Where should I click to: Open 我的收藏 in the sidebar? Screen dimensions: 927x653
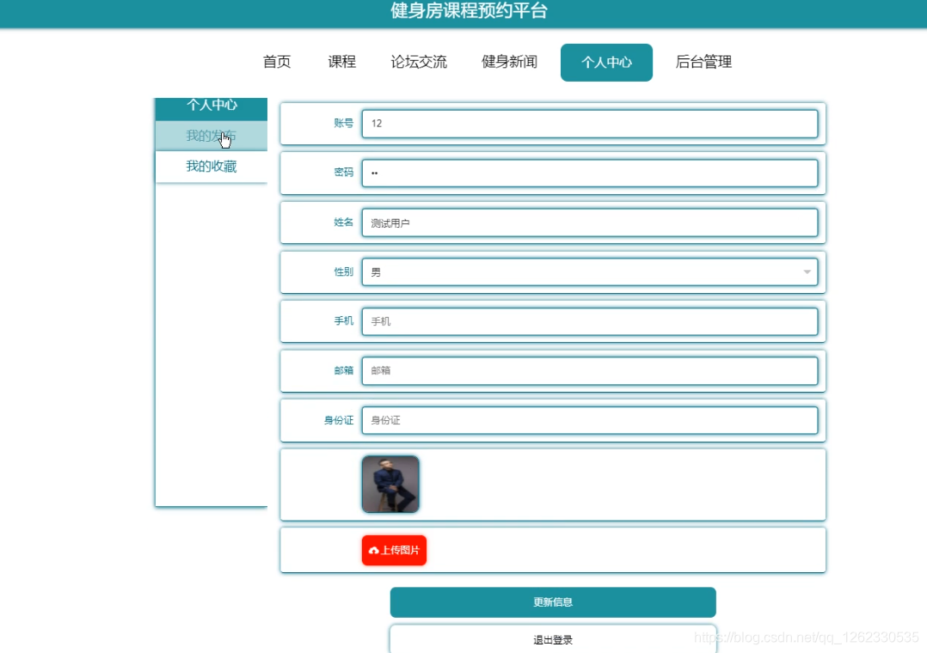211,166
